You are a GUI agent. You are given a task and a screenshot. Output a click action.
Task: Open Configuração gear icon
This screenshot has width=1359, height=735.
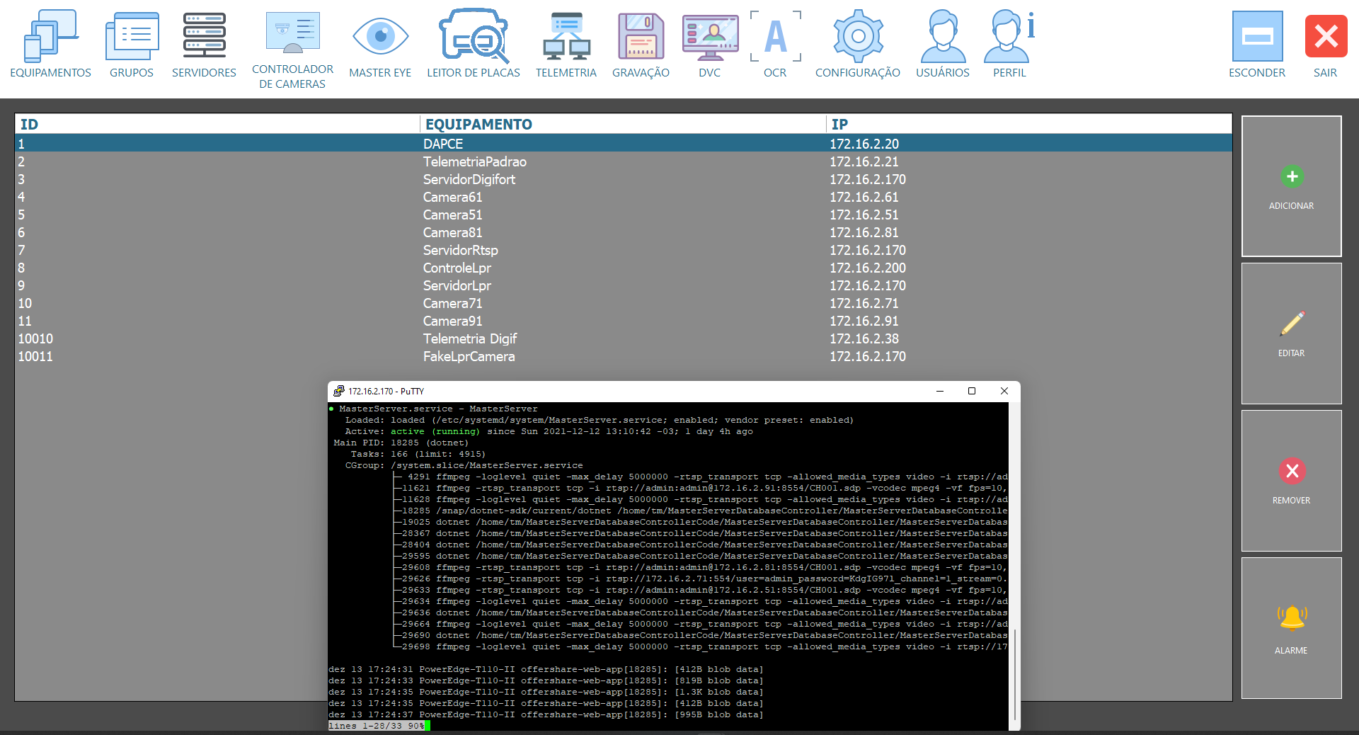tap(858, 42)
